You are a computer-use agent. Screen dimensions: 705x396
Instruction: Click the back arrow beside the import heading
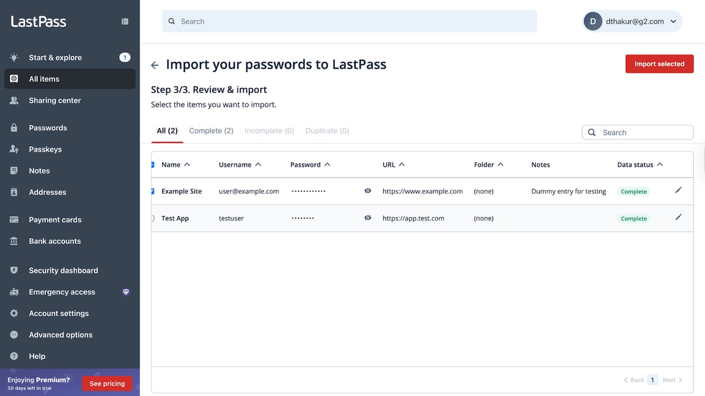[x=155, y=65]
